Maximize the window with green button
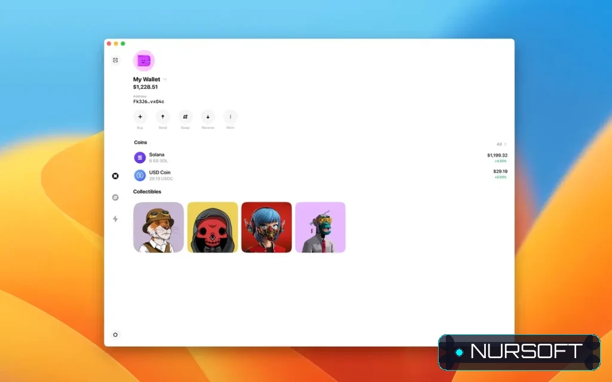Screen dimensions: 612x382 [123, 44]
